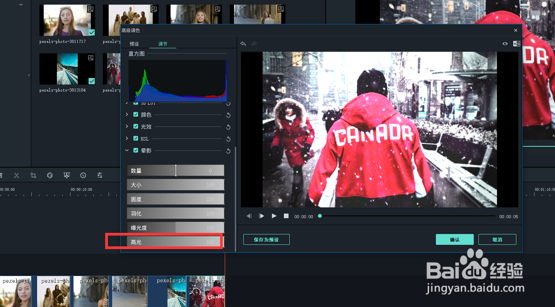This screenshot has width=555, height=307.
Task: Open the color palette tool
Action: tap(50, 175)
